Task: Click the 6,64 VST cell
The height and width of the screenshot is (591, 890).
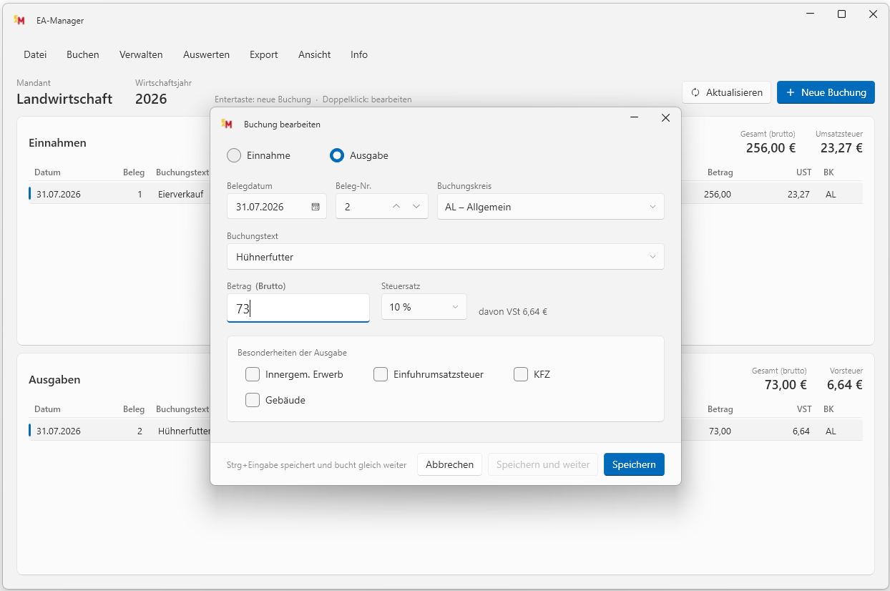Action: point(801,431)
